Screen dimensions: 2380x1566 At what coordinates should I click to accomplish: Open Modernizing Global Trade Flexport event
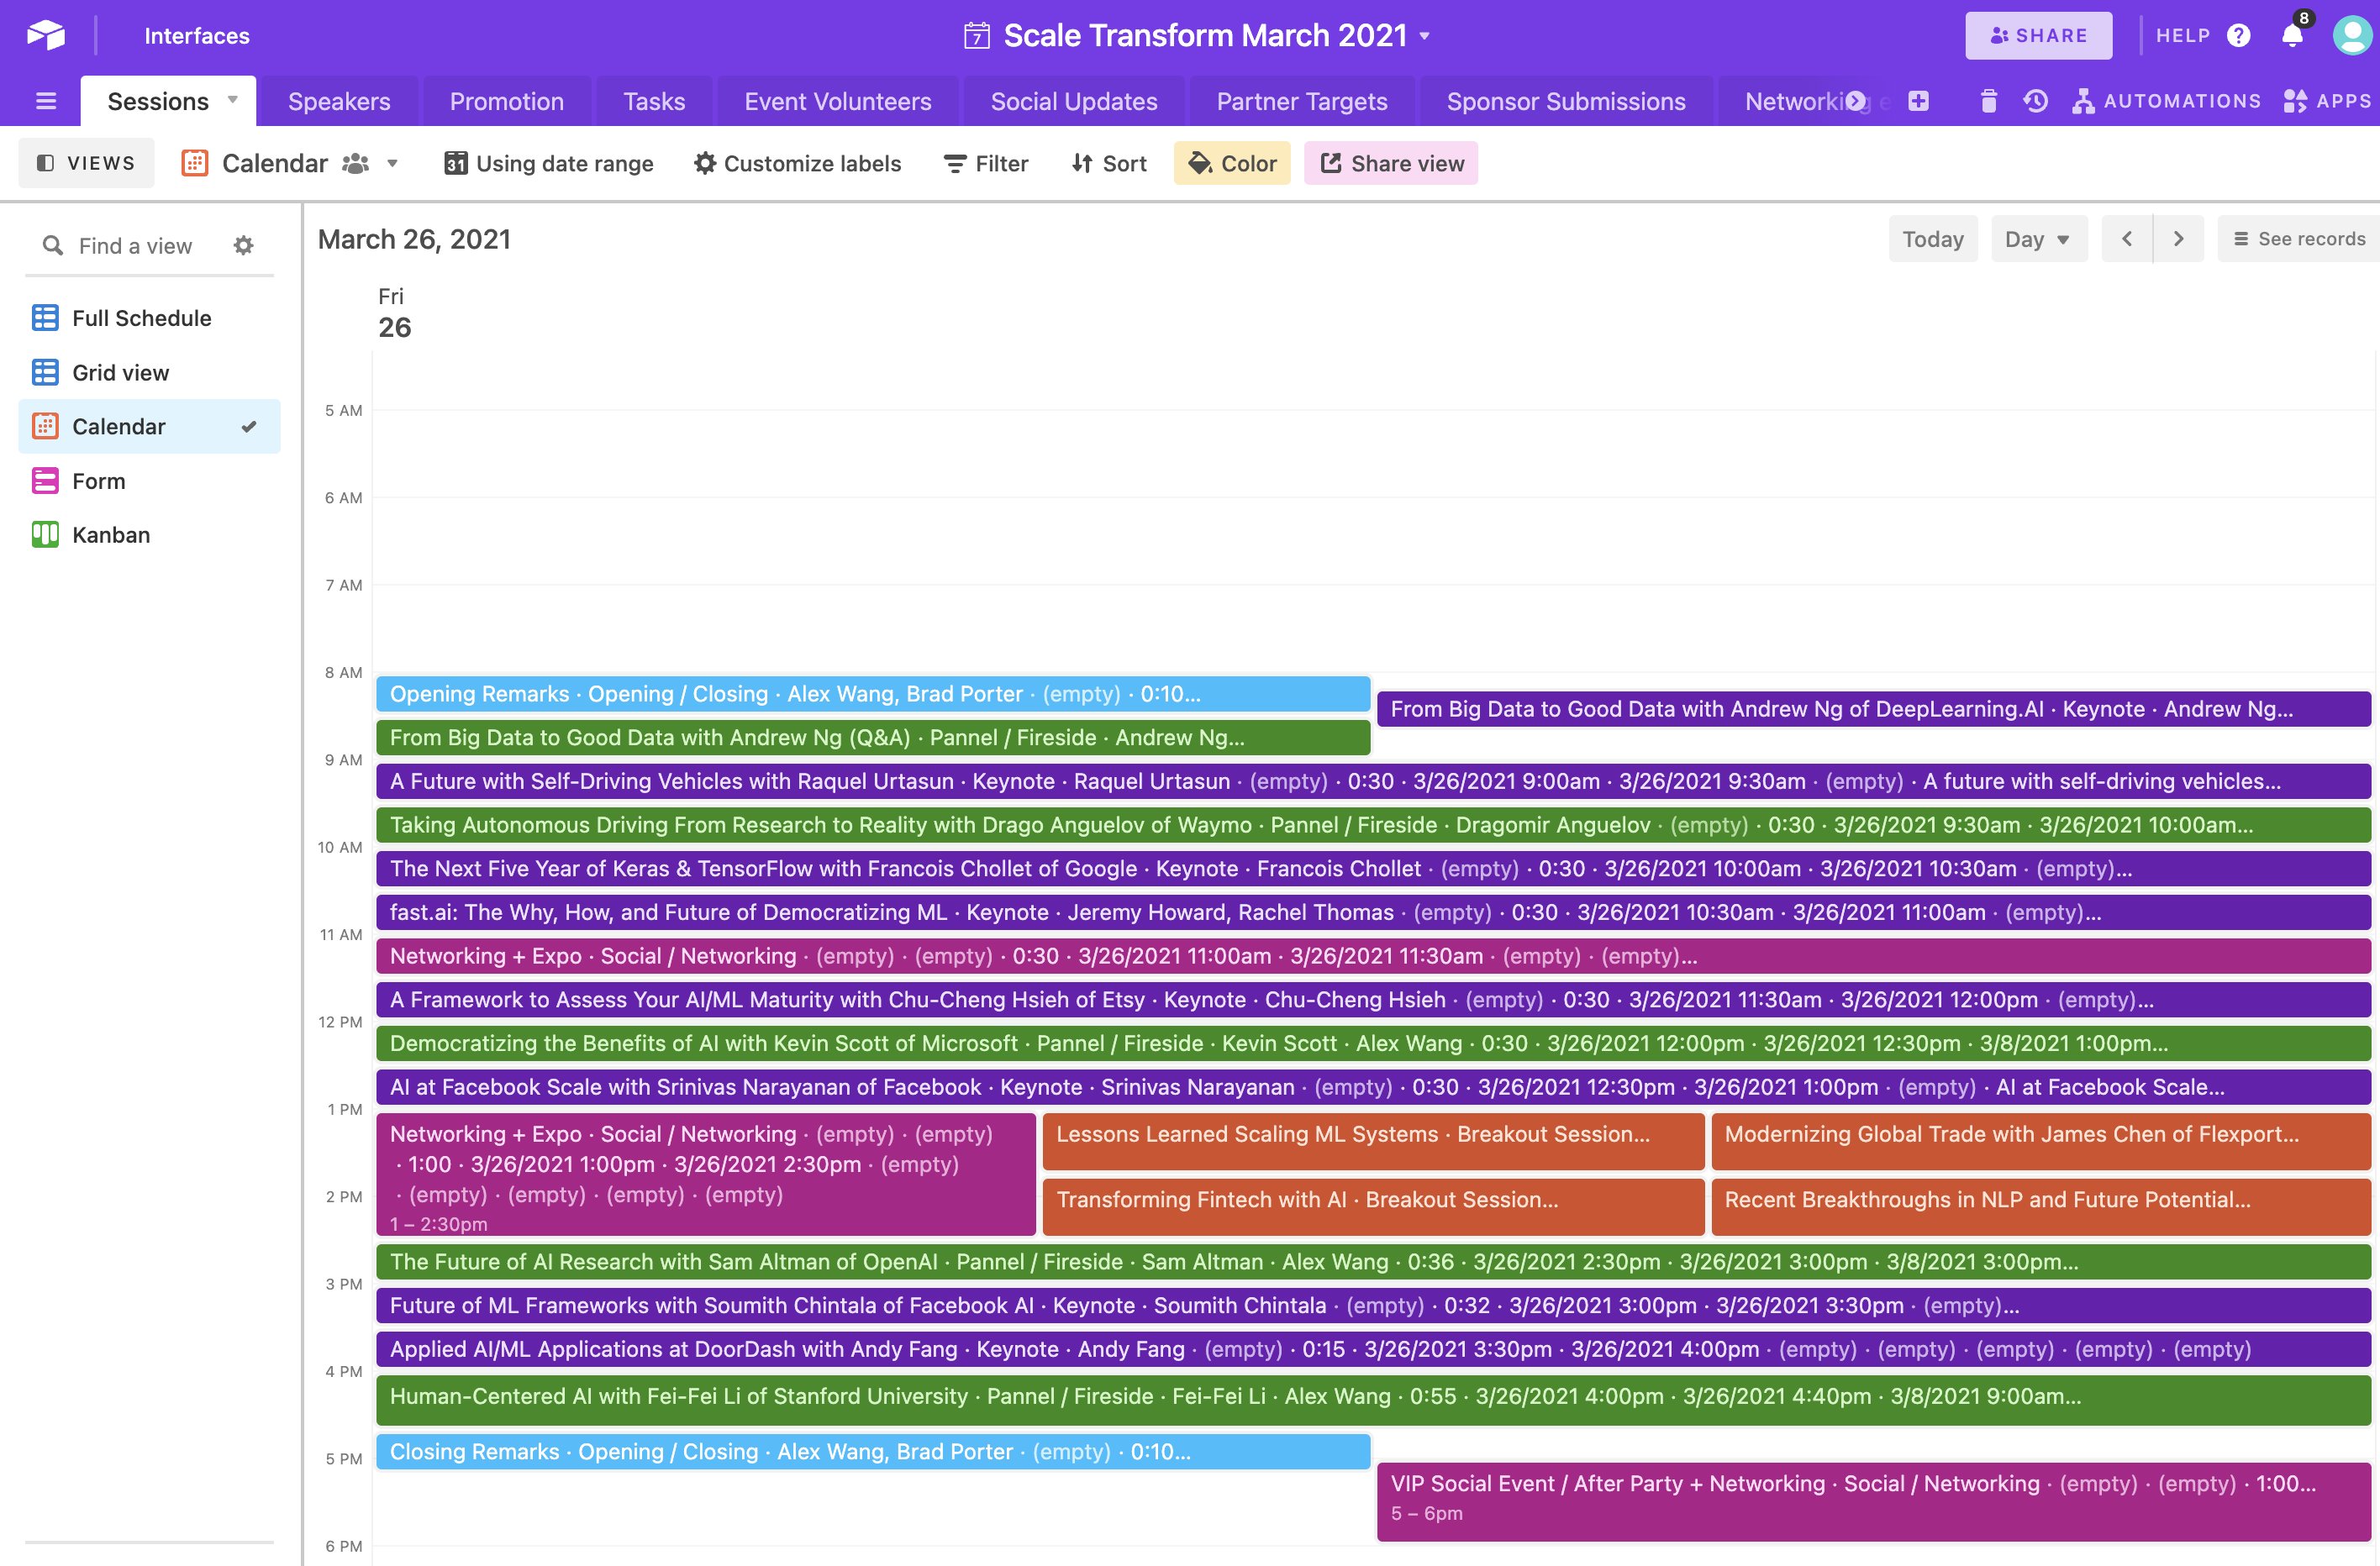[2041, 1141]
